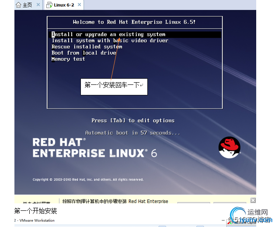Select the Memory test entry
The height and width of the screenshot is (227, 275).
coord(68,59)
